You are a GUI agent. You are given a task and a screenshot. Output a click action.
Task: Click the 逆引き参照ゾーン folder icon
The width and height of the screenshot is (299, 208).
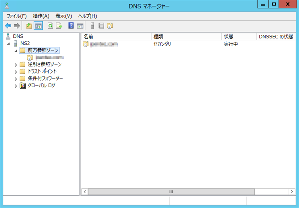coord(22,64)
